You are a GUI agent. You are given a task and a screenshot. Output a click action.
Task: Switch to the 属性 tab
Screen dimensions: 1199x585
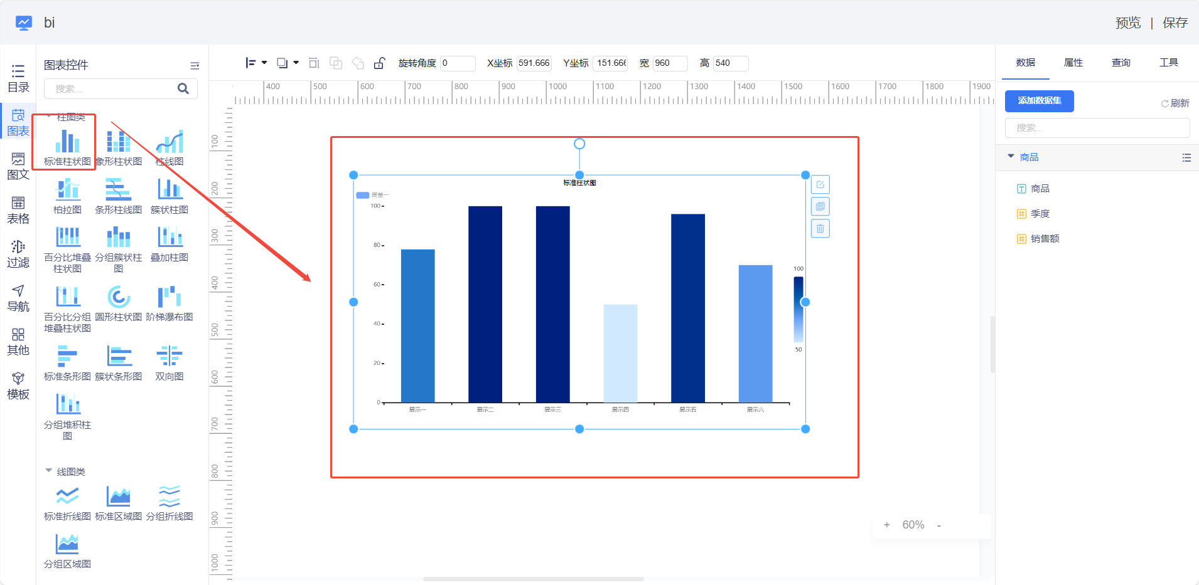pyautogui.click(x=1073, y=63)
